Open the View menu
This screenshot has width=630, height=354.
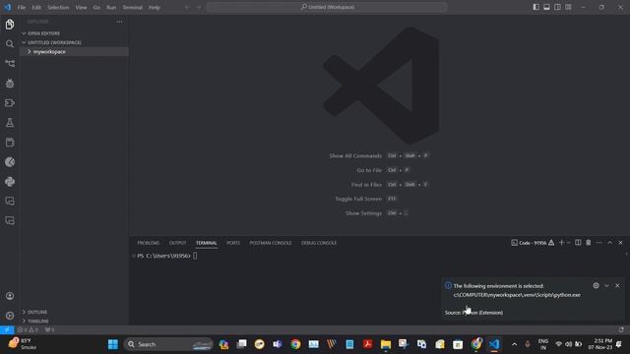81,7
